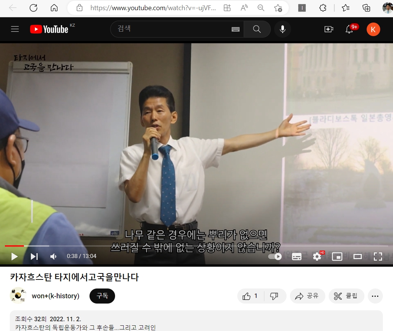Open the create video camera icon
Image resolution: width=393 pixels, height=331 pixels.
(x=329, y=29)
